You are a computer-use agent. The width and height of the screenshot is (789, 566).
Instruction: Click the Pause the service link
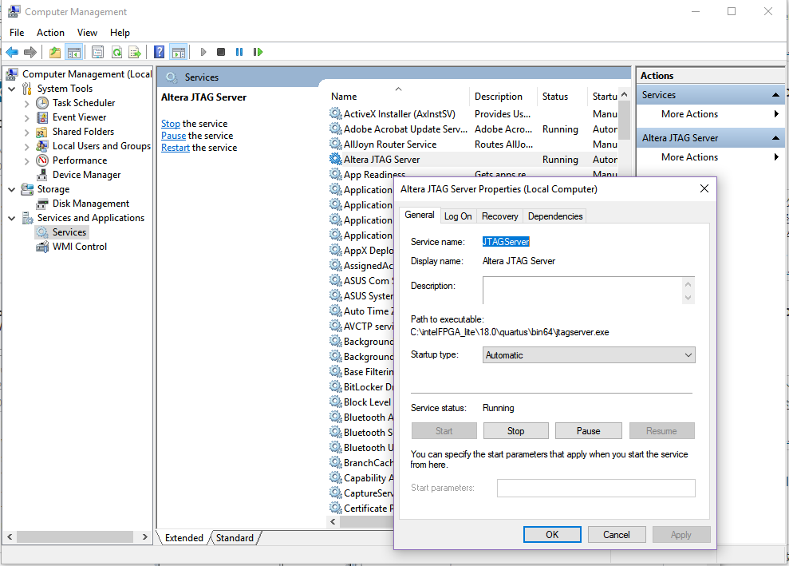click(174, 136)
